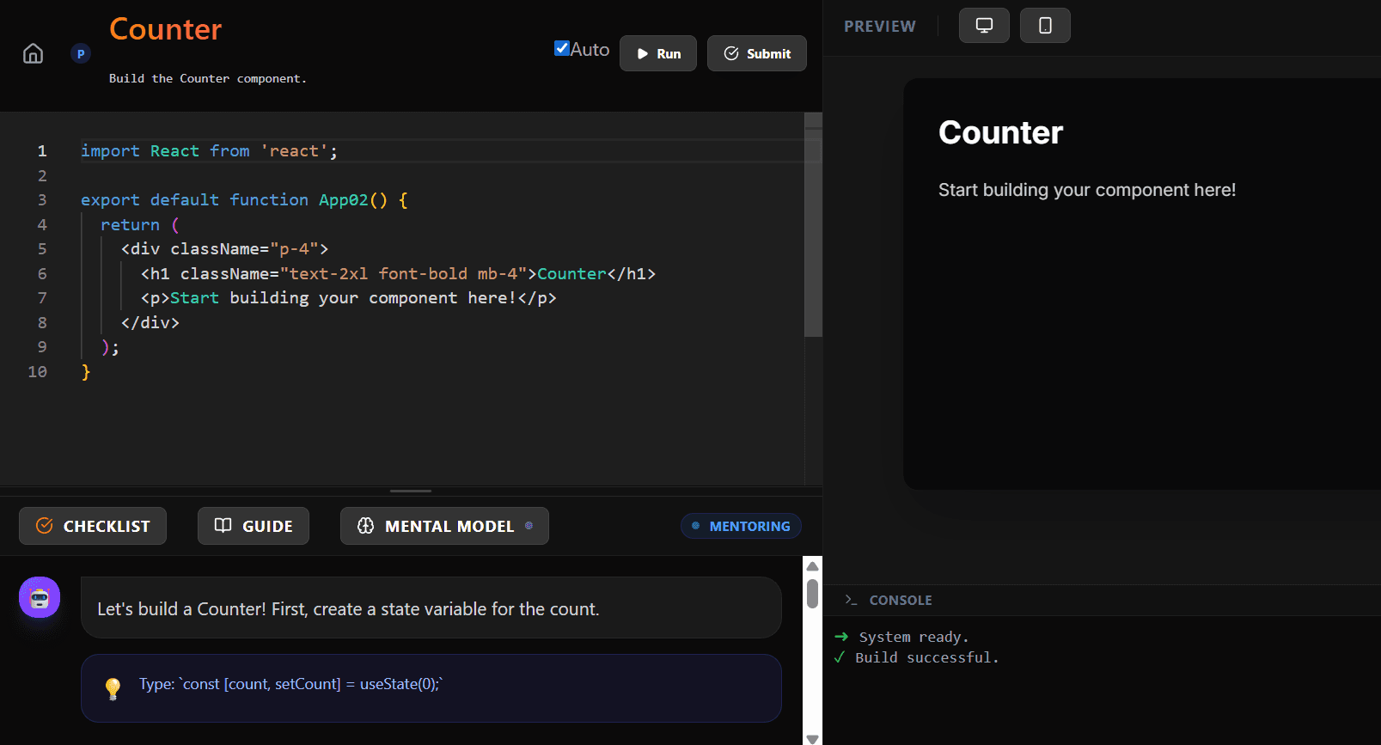Click the mentor chat scrollbar thumb
1381x745 pixels.
812,593
